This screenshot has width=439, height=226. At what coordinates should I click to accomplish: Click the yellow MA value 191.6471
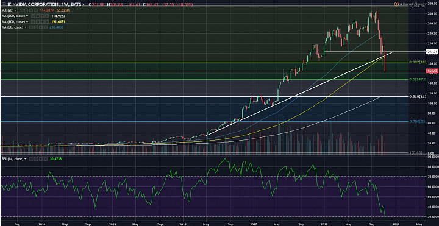click(58, 22)
